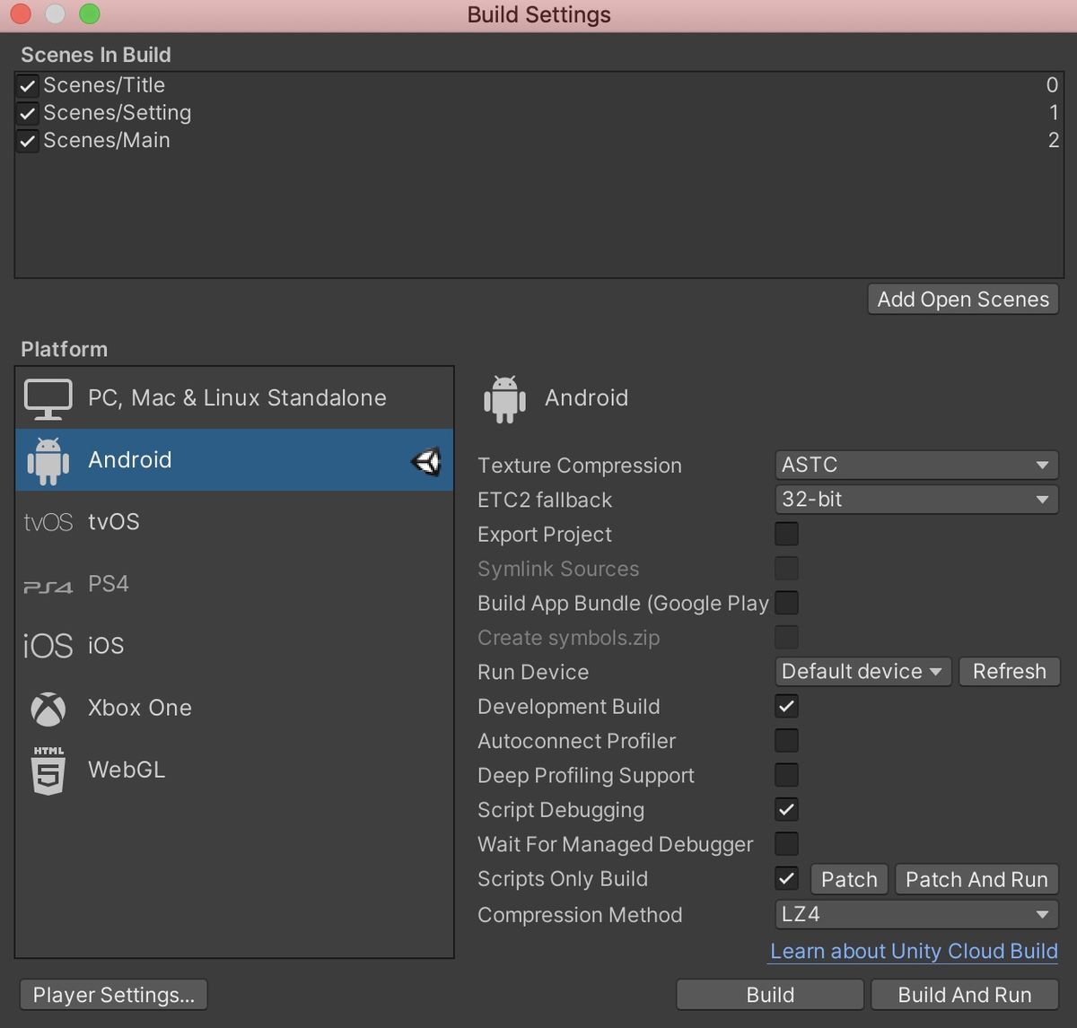Select the PC, Mac & Linux Standalone monitor icon
The width and height of the screenshot is (1077, 1028).
click(48, 399)
